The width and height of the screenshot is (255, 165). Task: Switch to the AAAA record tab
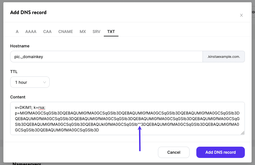click(30, 32)
